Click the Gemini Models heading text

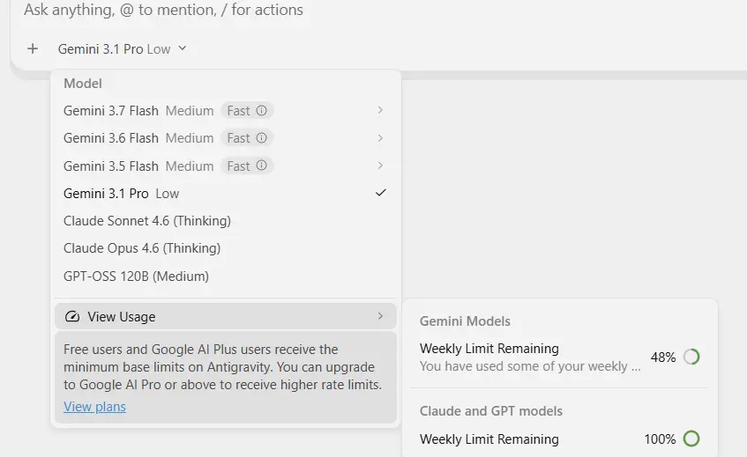coord(465,321)
